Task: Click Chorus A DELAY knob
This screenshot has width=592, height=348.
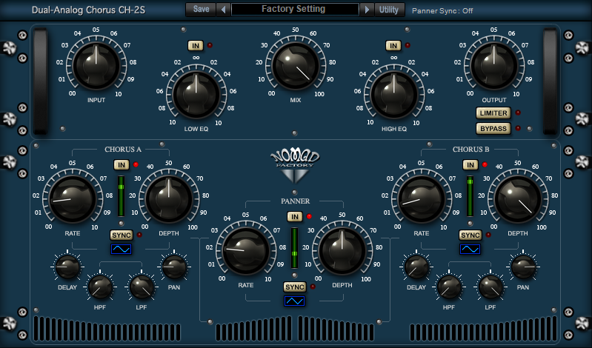Action: click(67, 267)
